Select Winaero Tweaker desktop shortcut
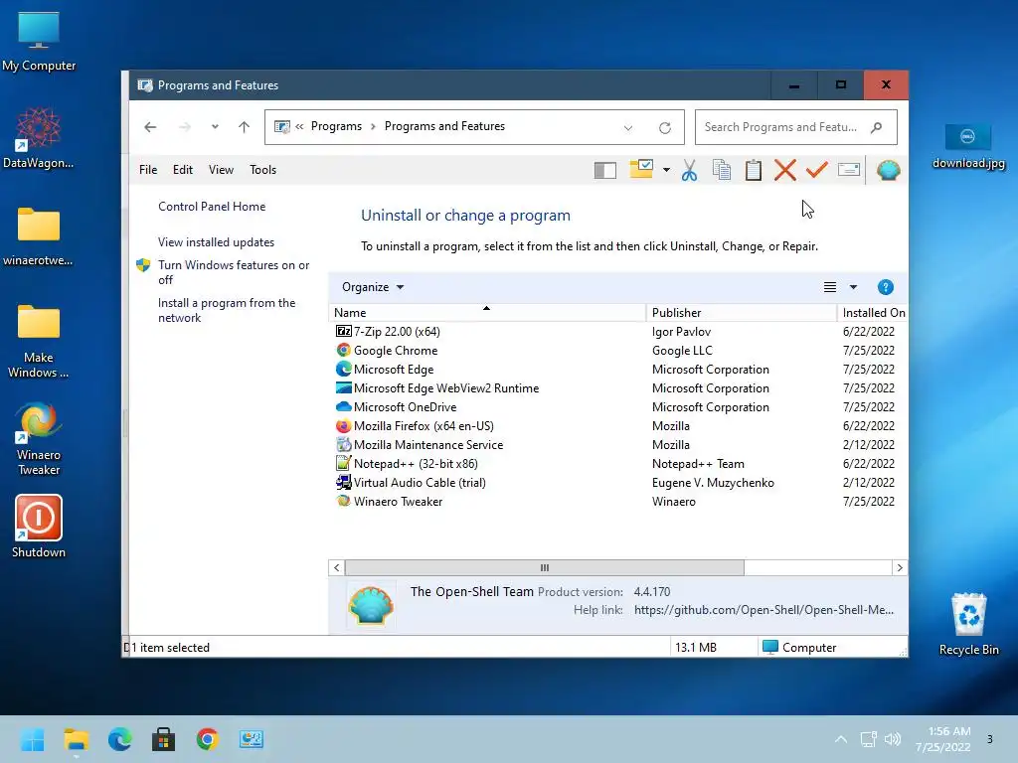Screen dimensions: 1018x763 click(39, 438)
